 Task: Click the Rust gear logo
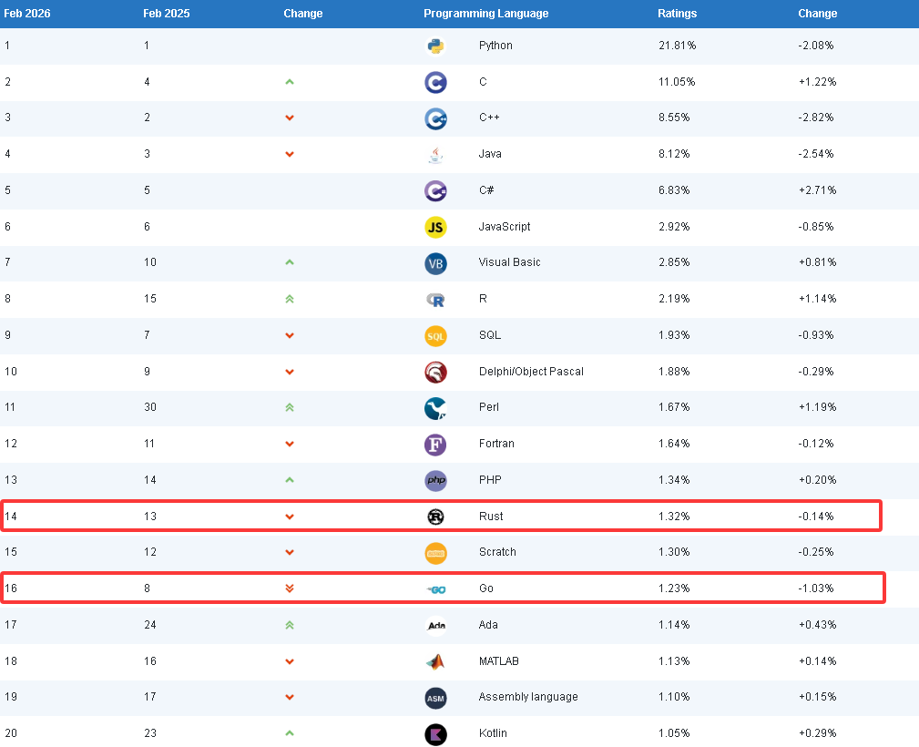435,517
